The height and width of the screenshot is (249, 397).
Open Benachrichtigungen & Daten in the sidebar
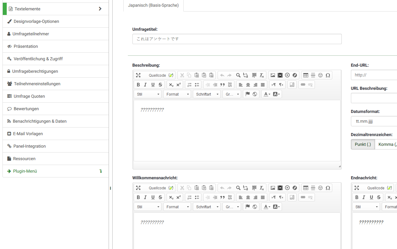[56, 121]
